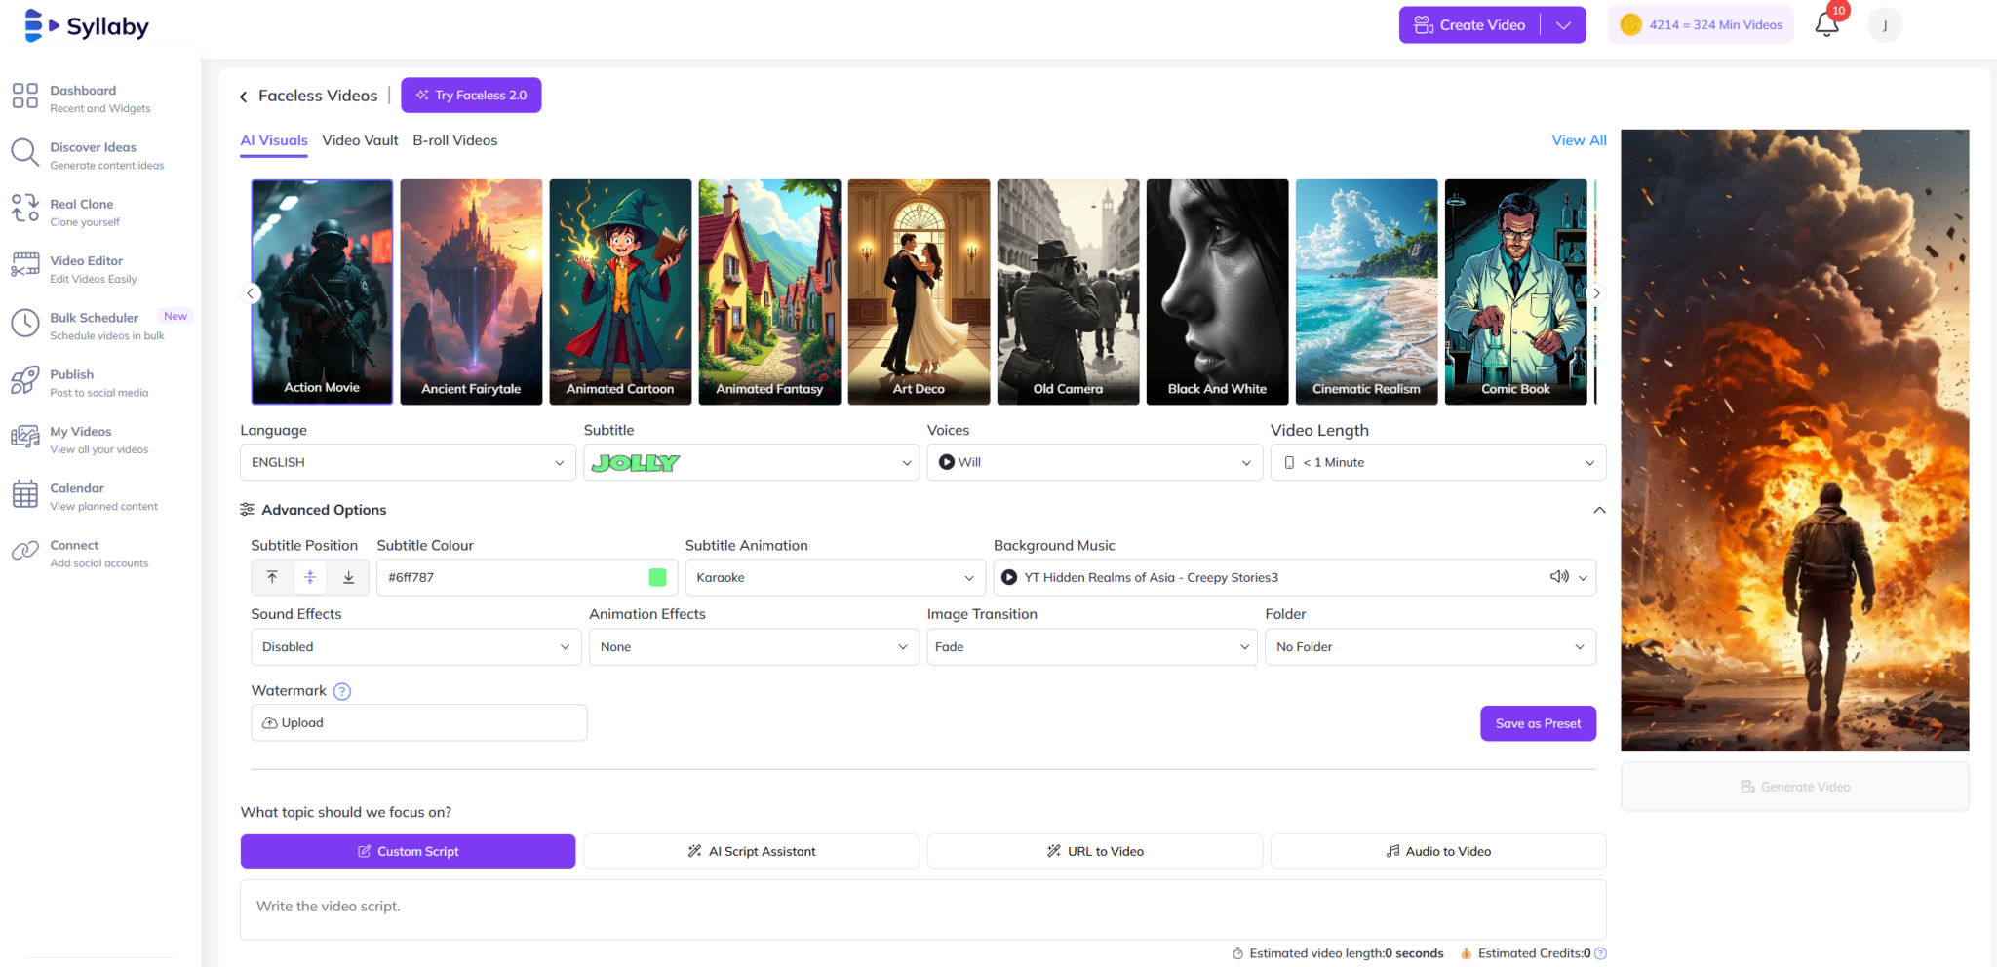Open the subtitle colour swatch picker
This screenshot has width=1997, height=967.
[x=657, y=577]
